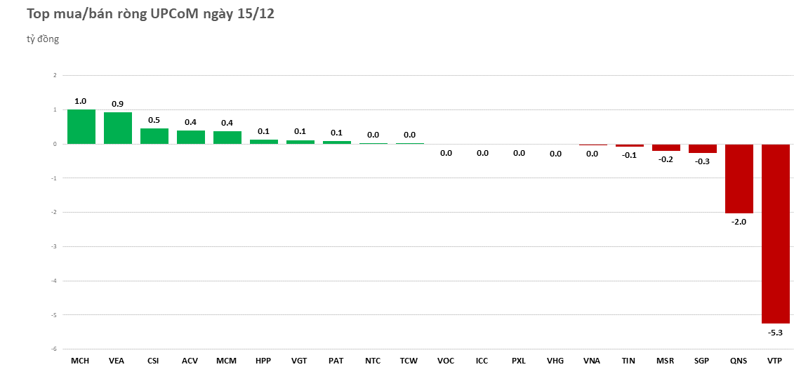794x367 pixels.
Task: Select the HPP axis label
Action: [x=263, y=361]
